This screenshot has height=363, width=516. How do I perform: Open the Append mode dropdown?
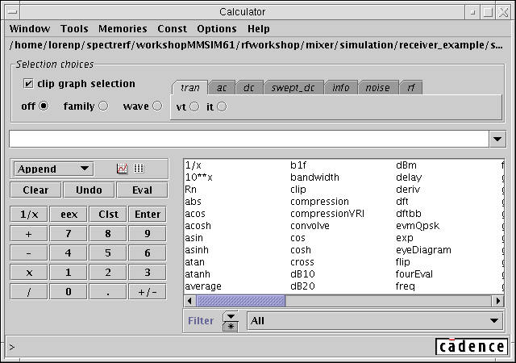coord(53,169)
